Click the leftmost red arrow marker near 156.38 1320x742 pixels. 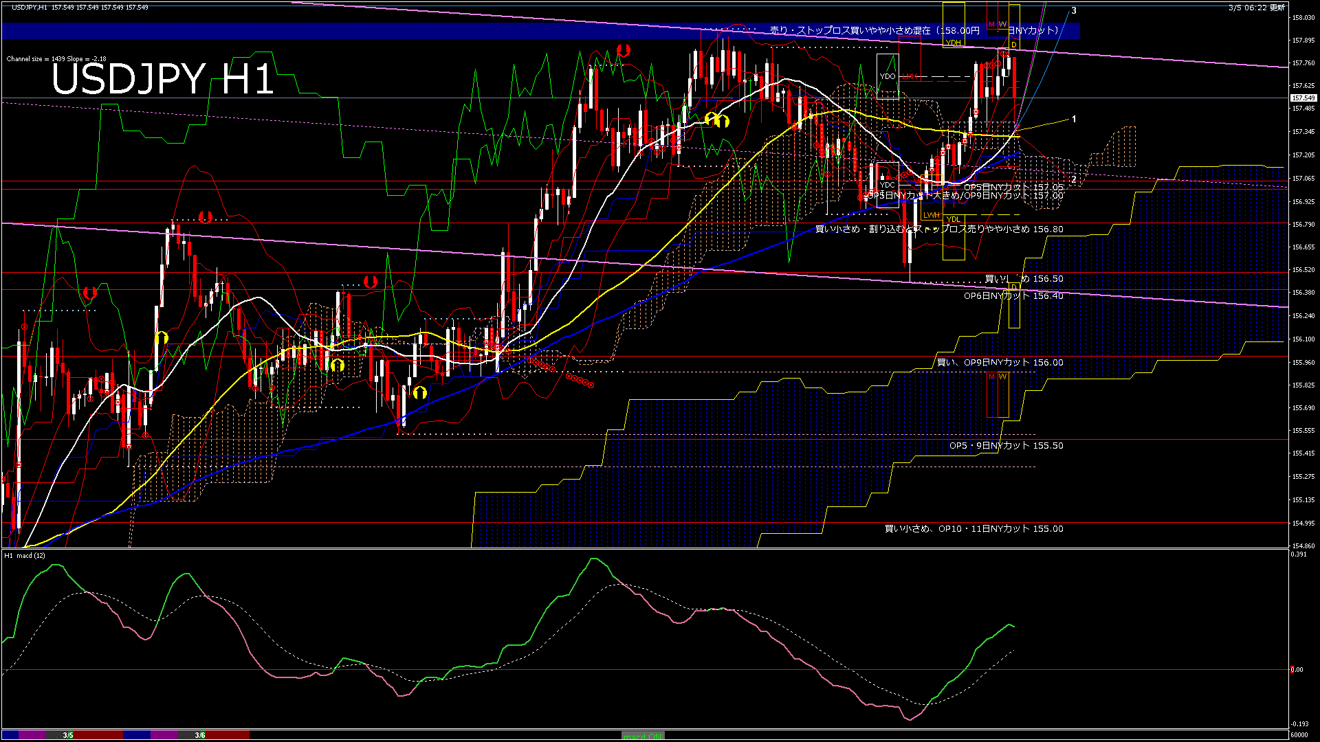coord(89,293)
